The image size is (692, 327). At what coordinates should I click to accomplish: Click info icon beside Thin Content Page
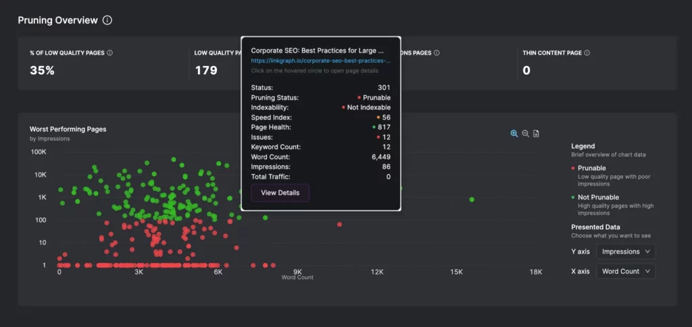(x=587, y=53)
